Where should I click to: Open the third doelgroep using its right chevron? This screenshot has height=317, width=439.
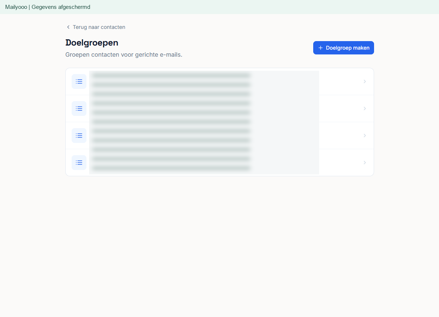click(x=364, y=136)
